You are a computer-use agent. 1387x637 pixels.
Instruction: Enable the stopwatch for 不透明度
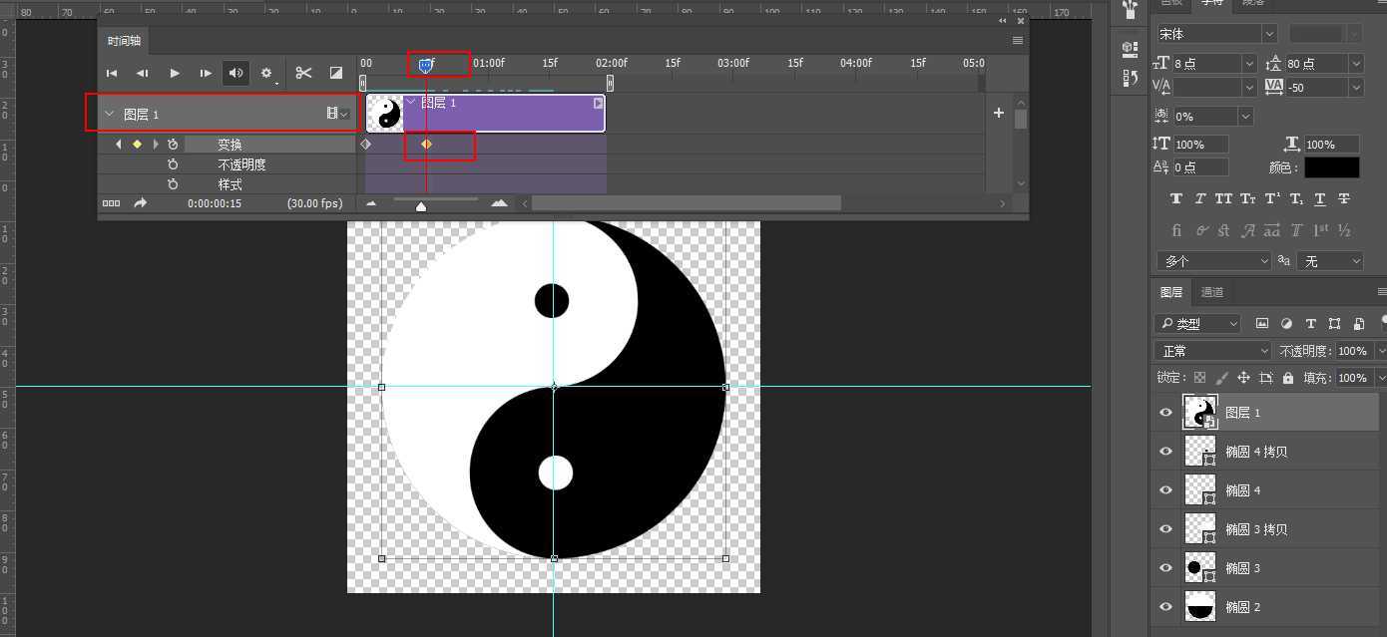tap(172, 163)
